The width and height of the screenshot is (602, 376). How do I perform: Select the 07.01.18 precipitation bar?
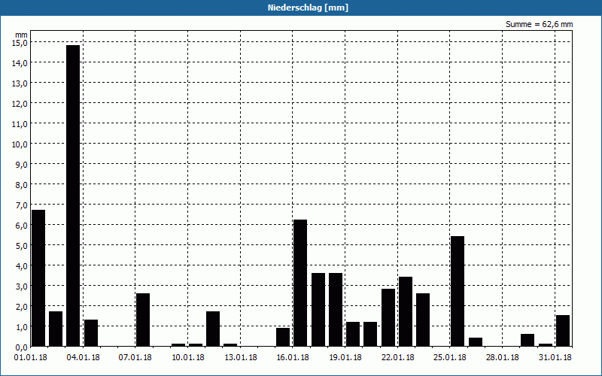tap(143, 320)
